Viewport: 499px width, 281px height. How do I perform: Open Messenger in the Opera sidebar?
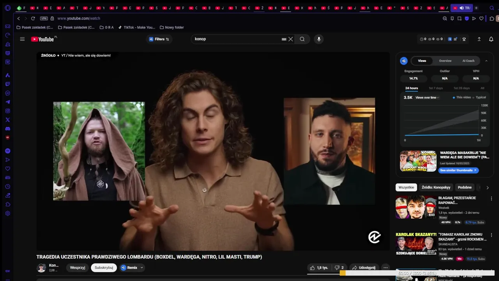click(7, 93)
